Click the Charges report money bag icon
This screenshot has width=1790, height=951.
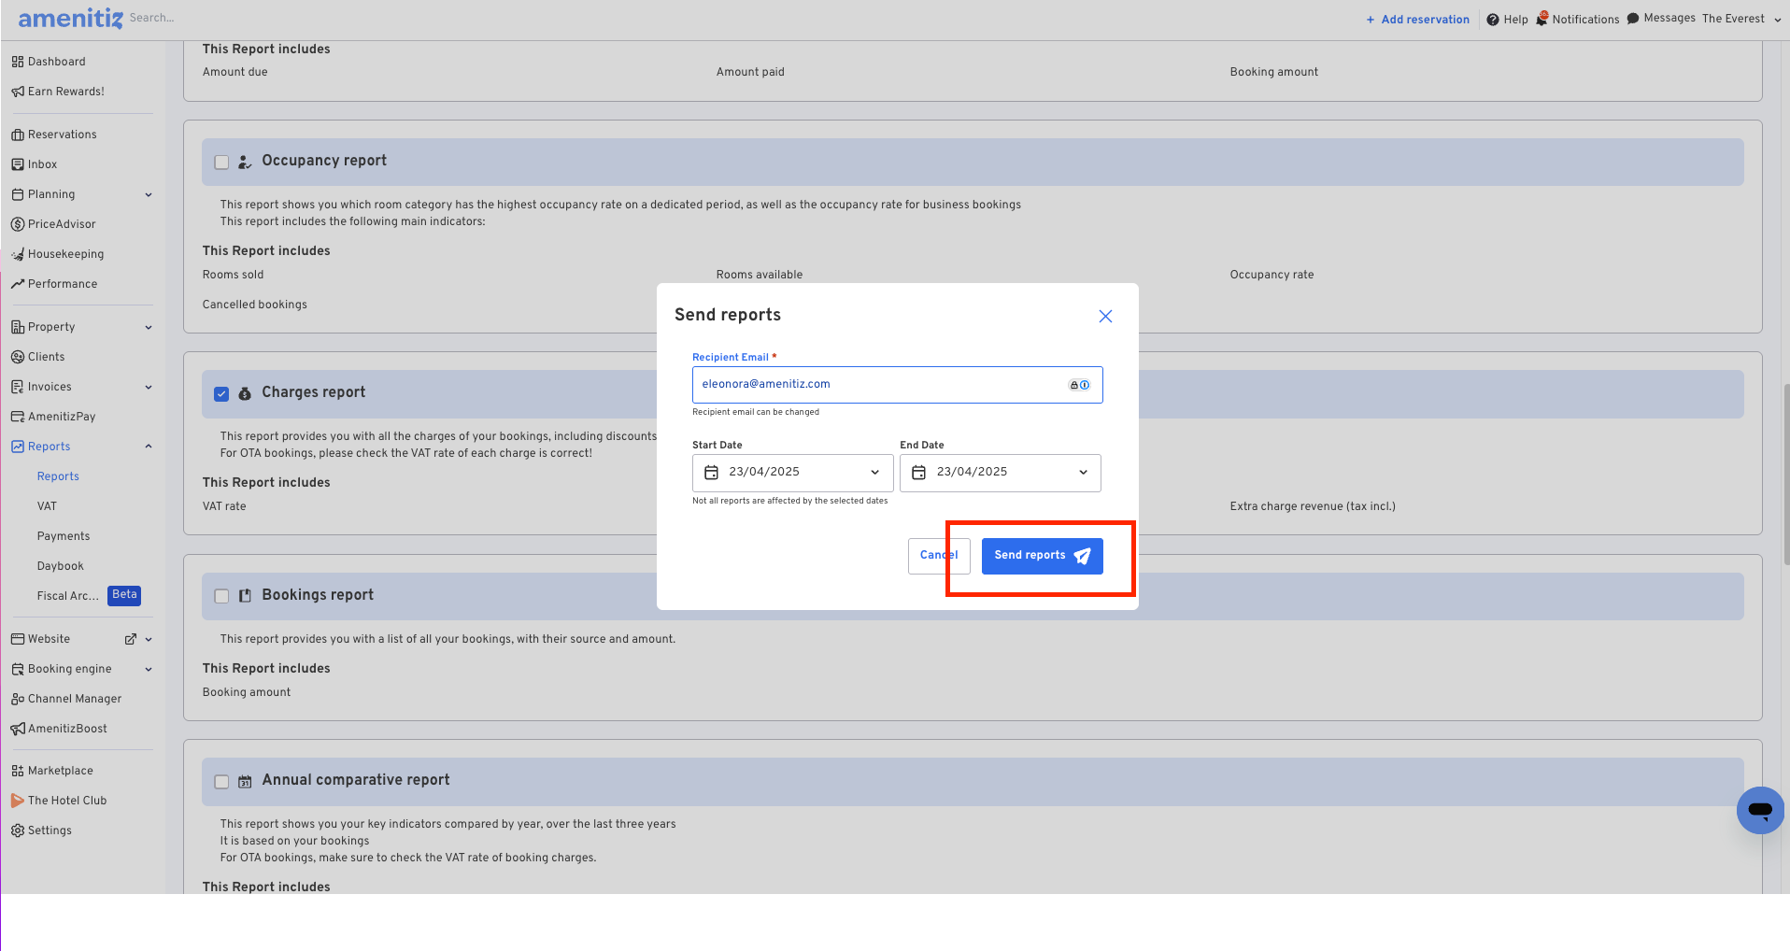[245, 394]
